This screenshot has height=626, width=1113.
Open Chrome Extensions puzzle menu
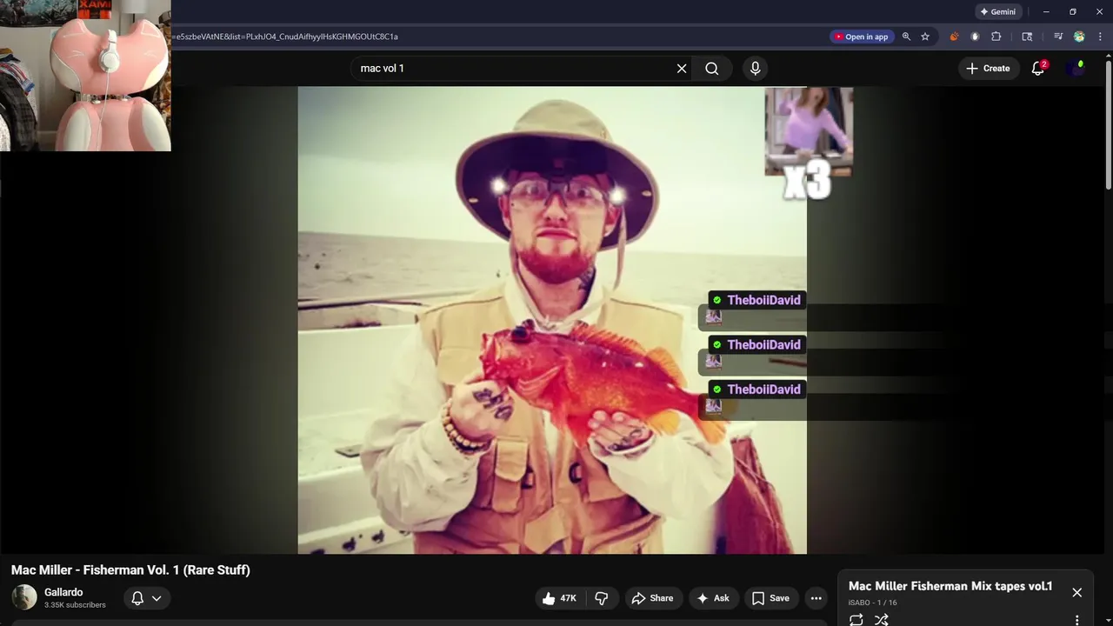[x=996, y=37]
